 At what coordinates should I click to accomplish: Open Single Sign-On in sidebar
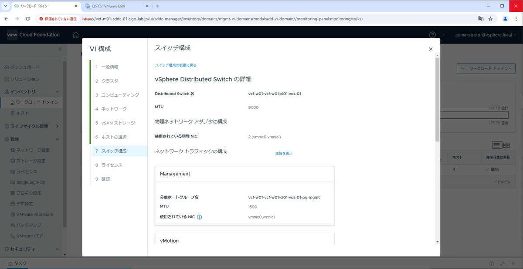pyautogui.click(x=28, y=182)
